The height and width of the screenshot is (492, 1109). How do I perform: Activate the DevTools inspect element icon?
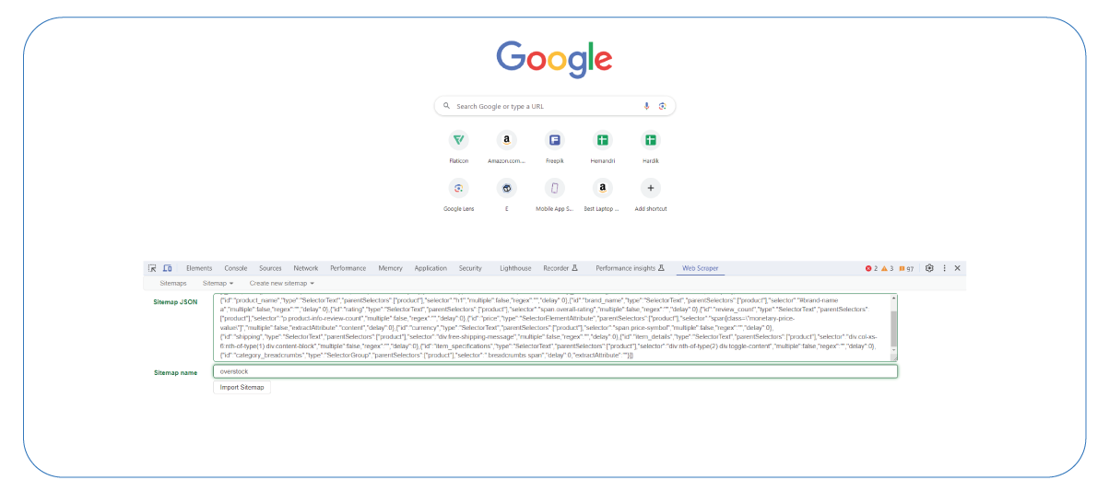coord(152,268)
